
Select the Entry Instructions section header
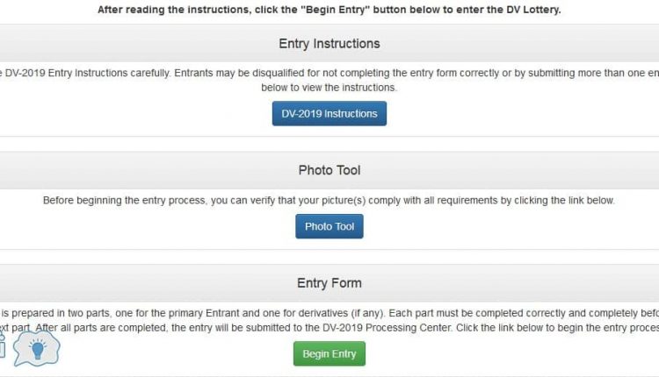click(329, 43)
